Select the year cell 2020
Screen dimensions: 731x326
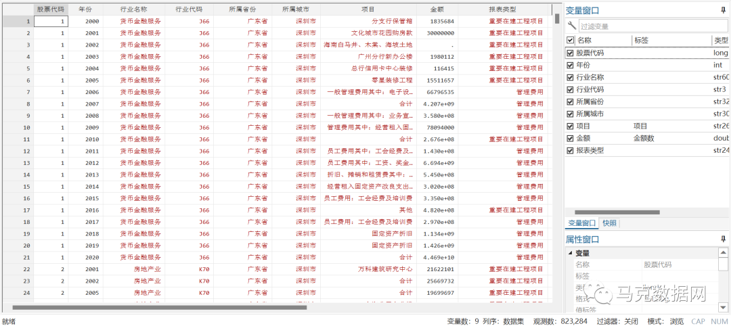(x=86, y=258)
